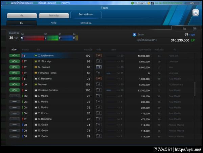Select player name Neymar
203x153 pixels.
point(43,84)
